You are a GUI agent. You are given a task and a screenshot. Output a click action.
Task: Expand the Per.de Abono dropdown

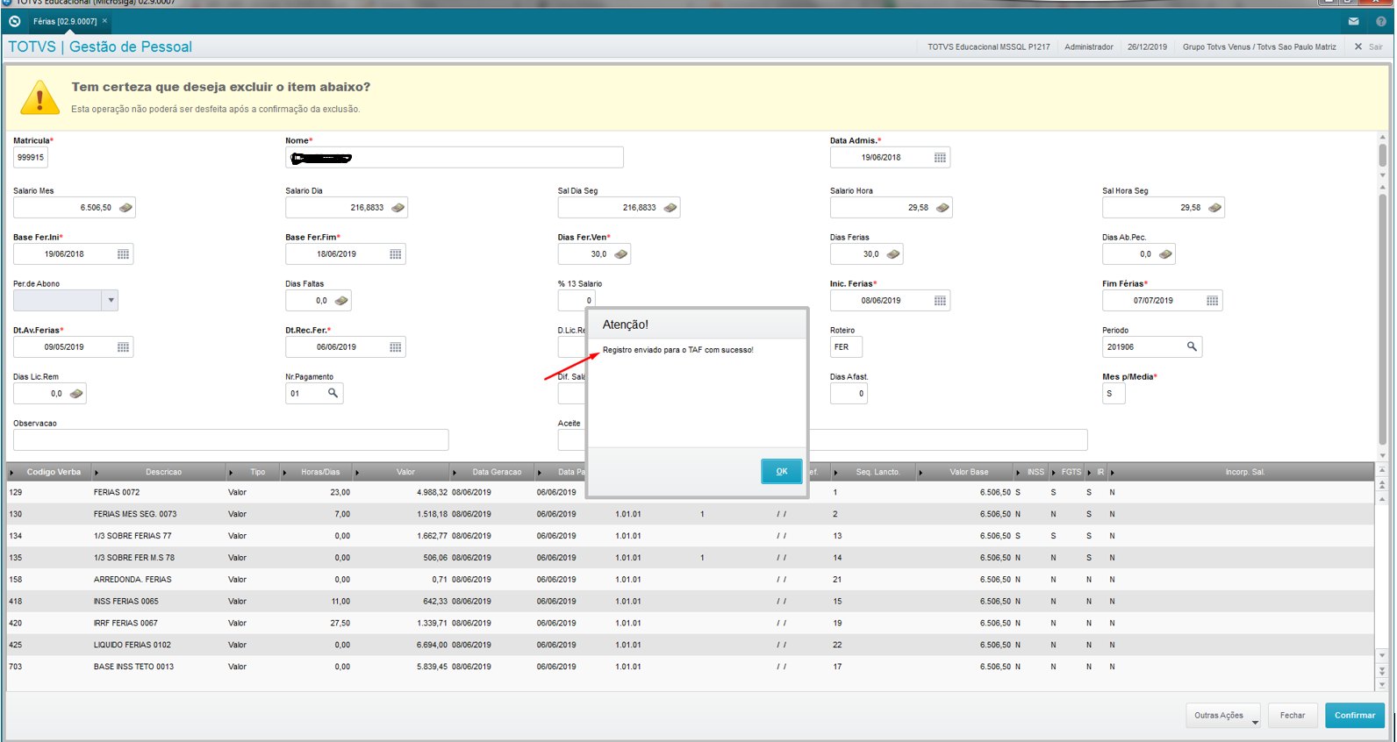pos(111,301)
